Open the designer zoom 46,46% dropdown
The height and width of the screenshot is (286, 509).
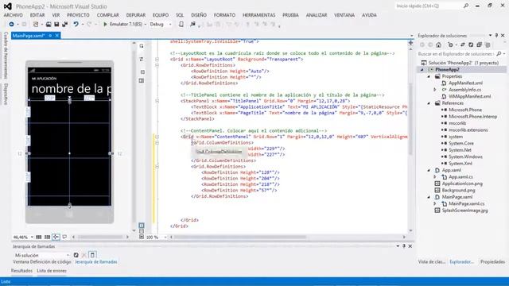[32, 237]
